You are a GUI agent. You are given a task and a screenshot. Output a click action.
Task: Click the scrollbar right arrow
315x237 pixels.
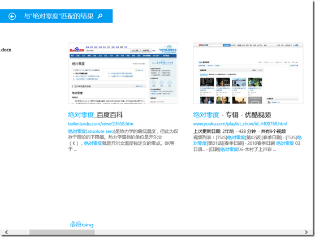(306, 232)
